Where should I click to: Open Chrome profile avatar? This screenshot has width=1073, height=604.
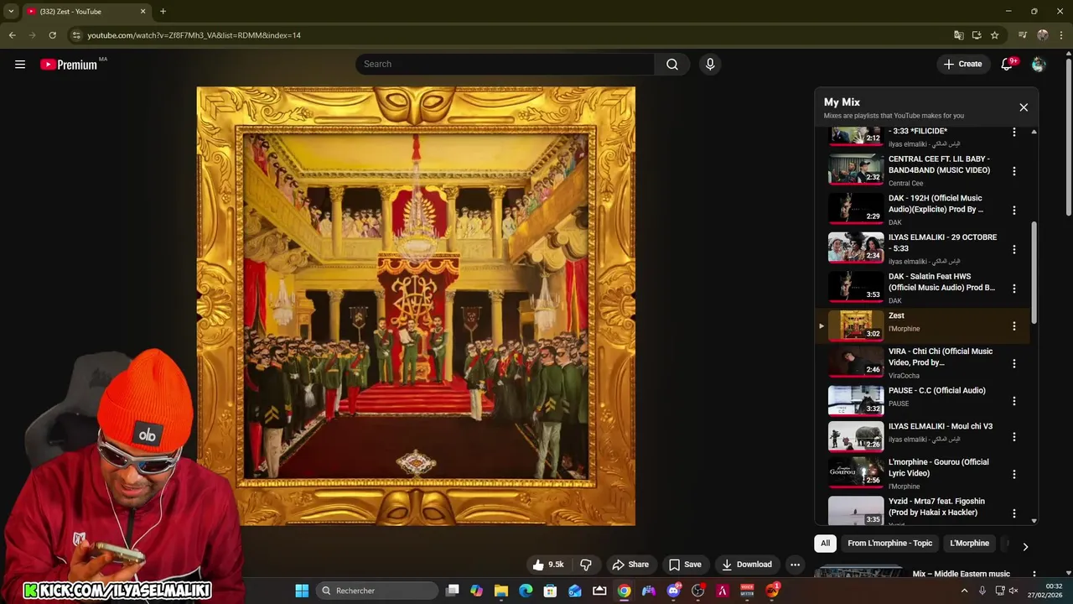(1043, 35)
